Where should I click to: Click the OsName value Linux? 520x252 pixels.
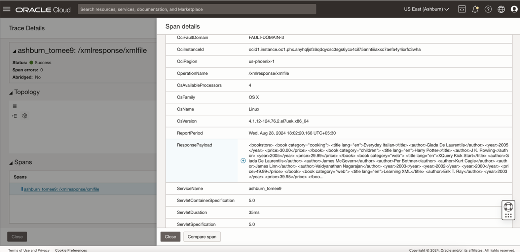(x=254, y=109)
